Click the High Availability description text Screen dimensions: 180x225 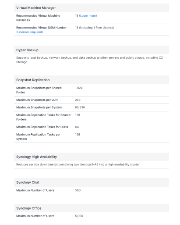click(78, 164)
